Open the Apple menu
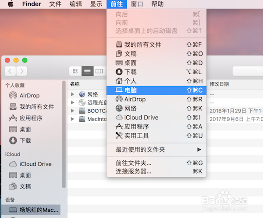263x218 pixels. (11, 4)
